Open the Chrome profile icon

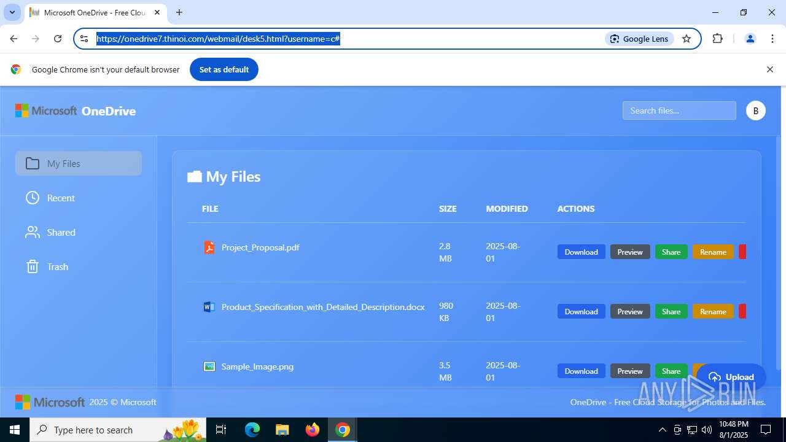(x=750, y=39)
